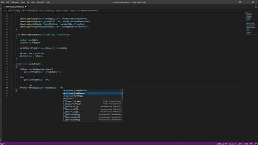Image resolution: width=258 pixels, height=145 pixels.
Task: Click 'Quaternion rotation;' declaration
Action: [31, 43]
